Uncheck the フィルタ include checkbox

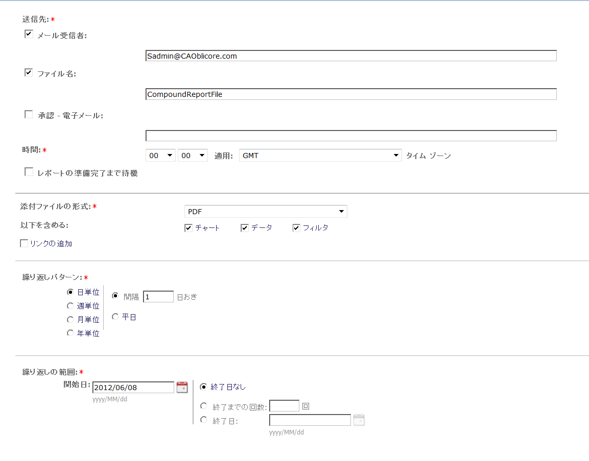pyautogui.click(x=296, y=228)
